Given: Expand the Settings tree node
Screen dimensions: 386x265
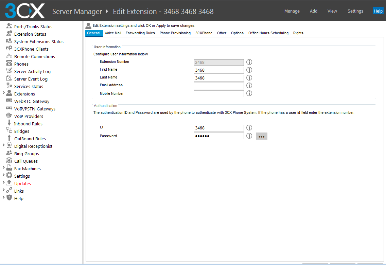Looking at the screenshot, I should pos(3,175).
